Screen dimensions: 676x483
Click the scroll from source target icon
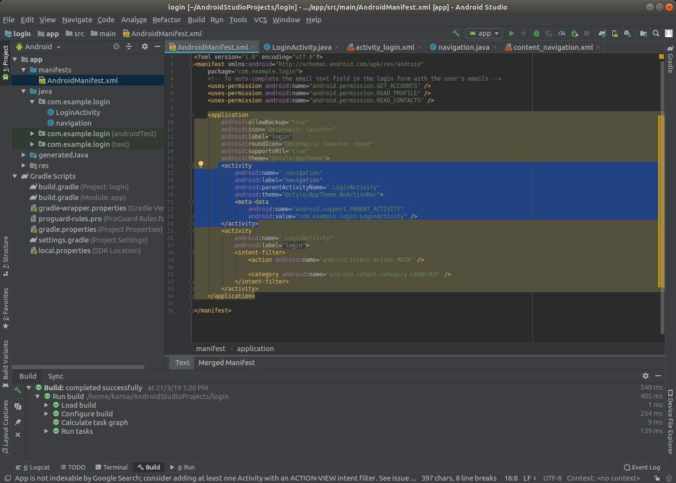tap(116, 46)
